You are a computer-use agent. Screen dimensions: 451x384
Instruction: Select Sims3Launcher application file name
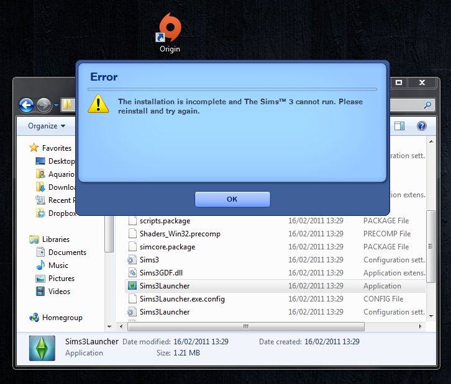click(x=165, y=286)
